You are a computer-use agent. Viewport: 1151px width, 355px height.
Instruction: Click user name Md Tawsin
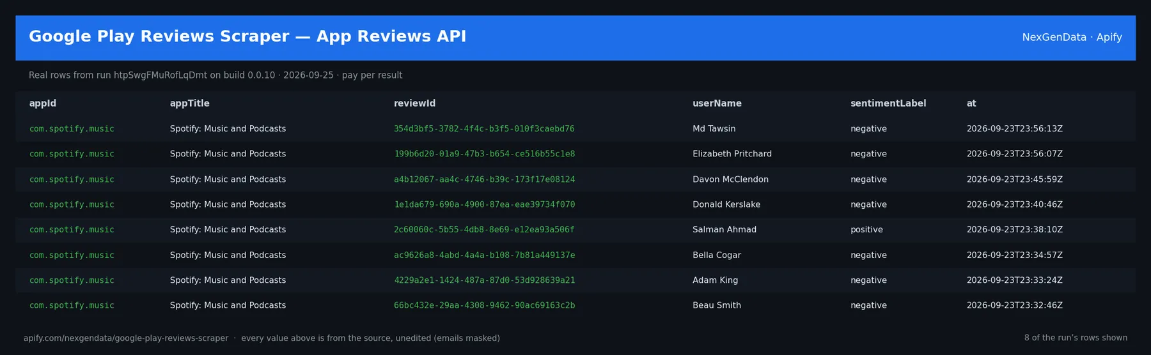pos(714,129)
